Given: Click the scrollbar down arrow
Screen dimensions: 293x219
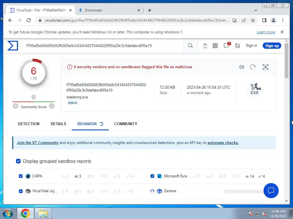Looking at the screenshot, I should click(286, 201).
